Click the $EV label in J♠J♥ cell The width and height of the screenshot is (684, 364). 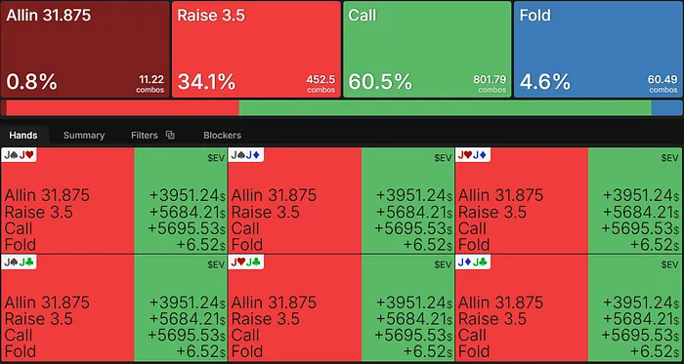pyautogui.click(x=216, y=158)
